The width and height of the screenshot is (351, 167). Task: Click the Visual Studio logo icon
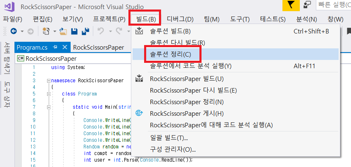[x=9, y=7]
